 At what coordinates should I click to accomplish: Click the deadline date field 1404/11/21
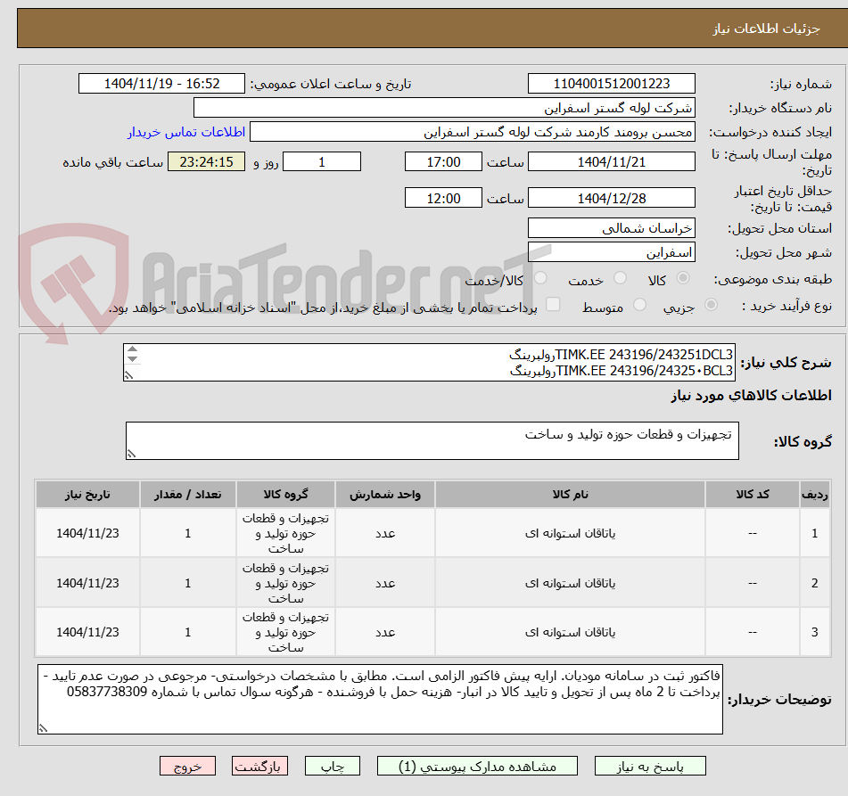point(611,161)
